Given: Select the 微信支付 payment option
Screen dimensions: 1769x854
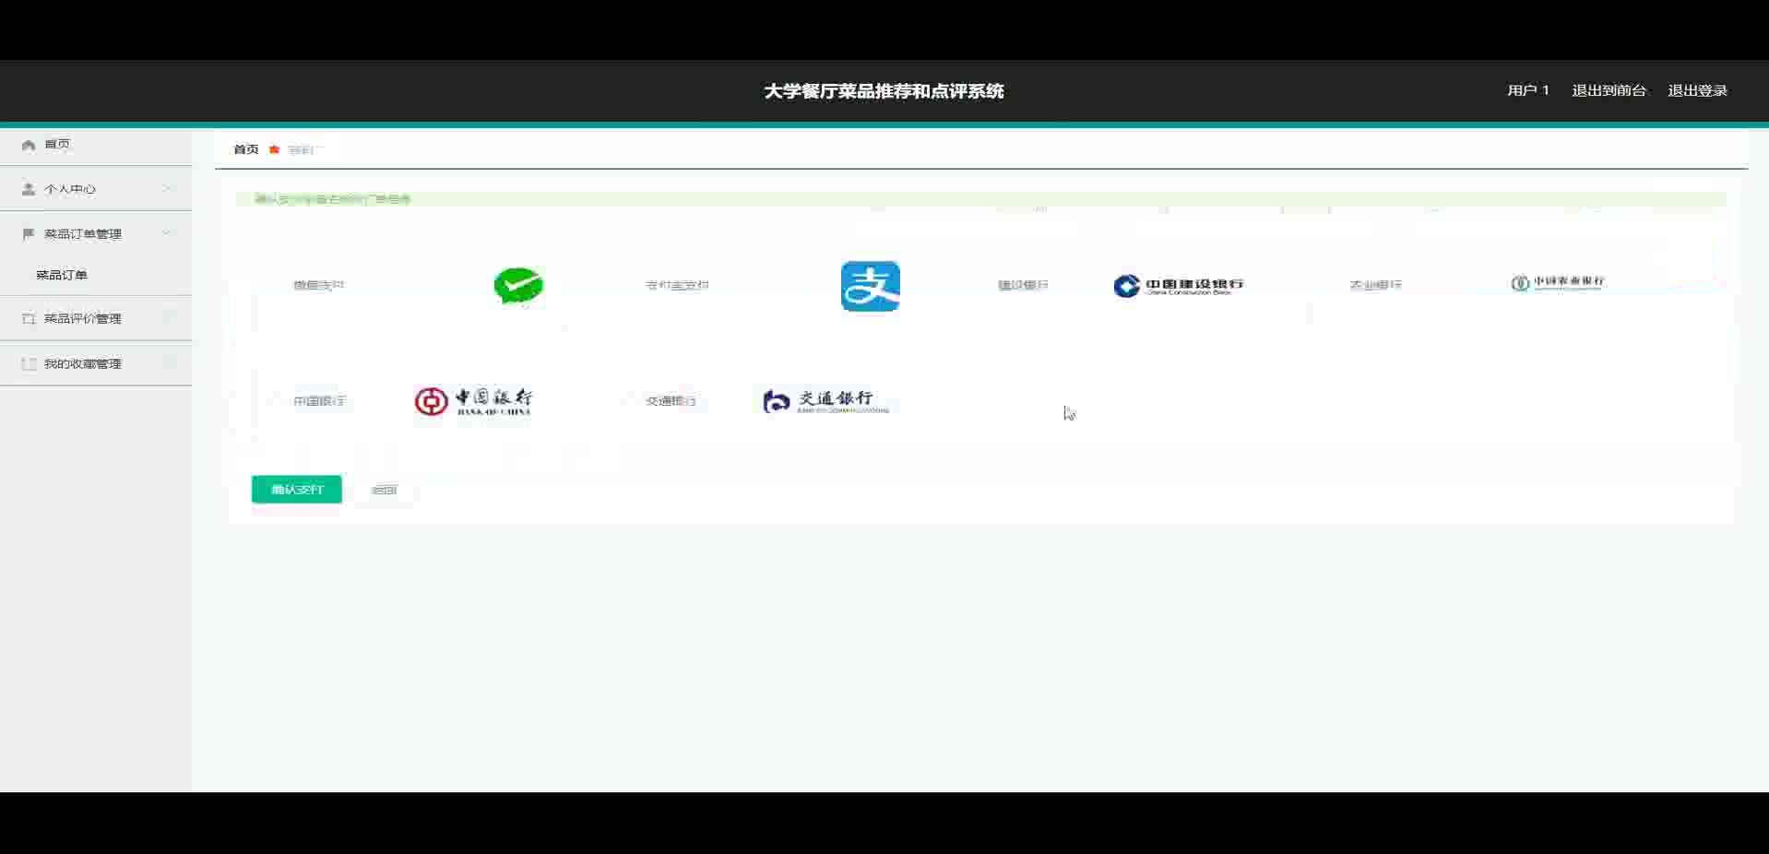Looking at the screenshot, I should 318,285.
